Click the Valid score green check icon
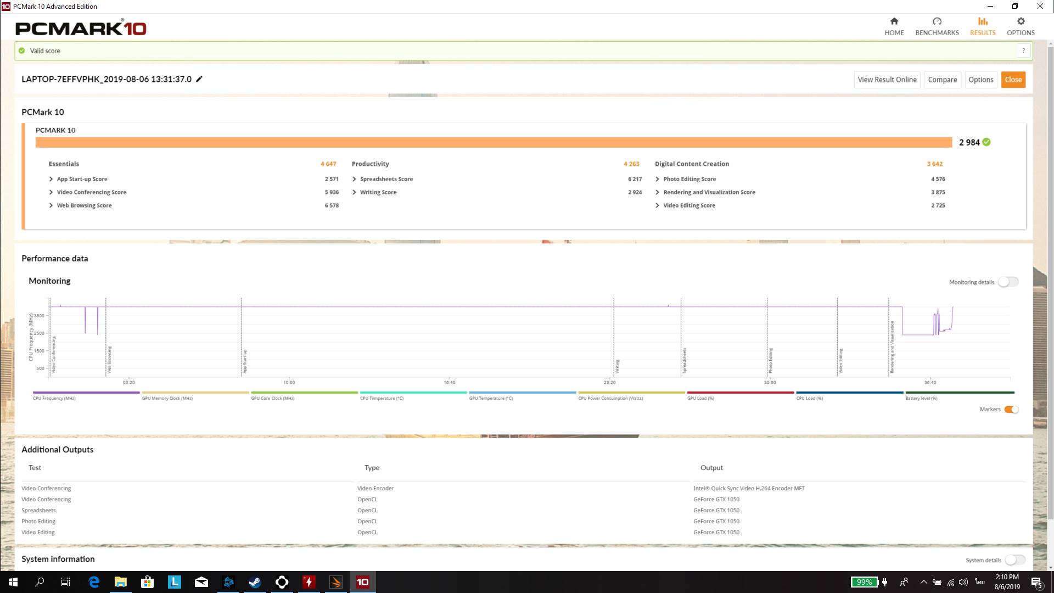This screenshot has height=593, width=1054. pyautogui.click(x=22, y=51)
